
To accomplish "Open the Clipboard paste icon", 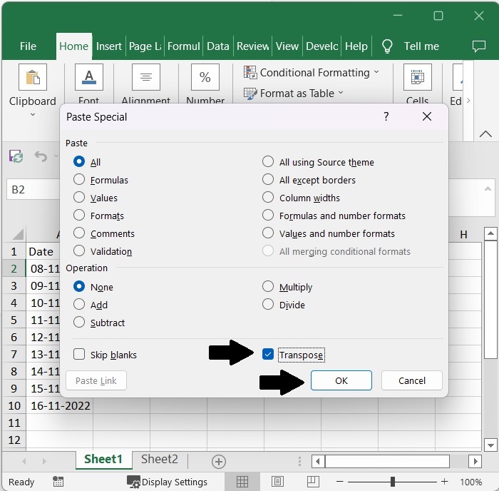I will coord(33,77).
